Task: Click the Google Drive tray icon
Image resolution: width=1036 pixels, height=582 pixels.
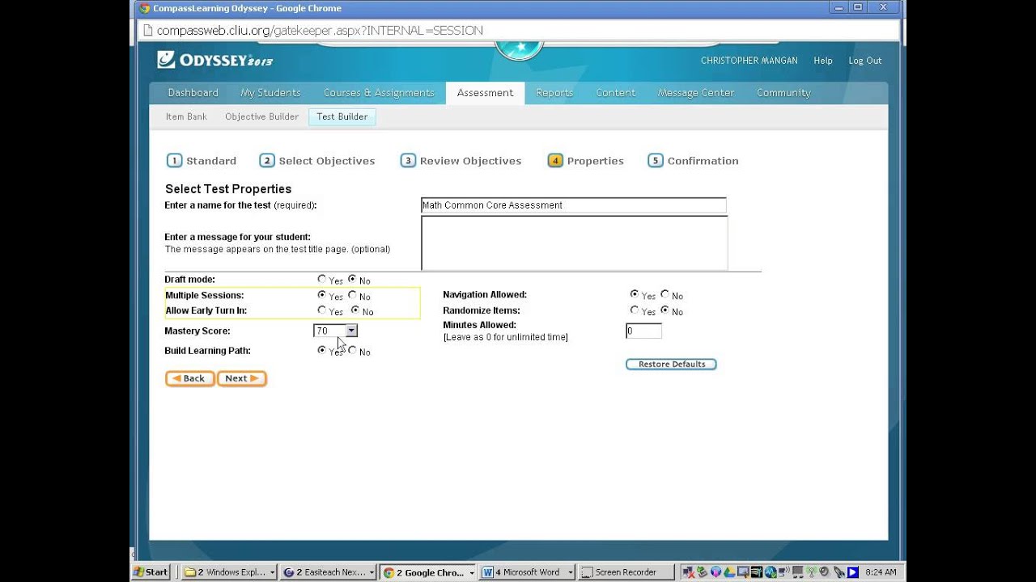Action: [x=729, y=572]
